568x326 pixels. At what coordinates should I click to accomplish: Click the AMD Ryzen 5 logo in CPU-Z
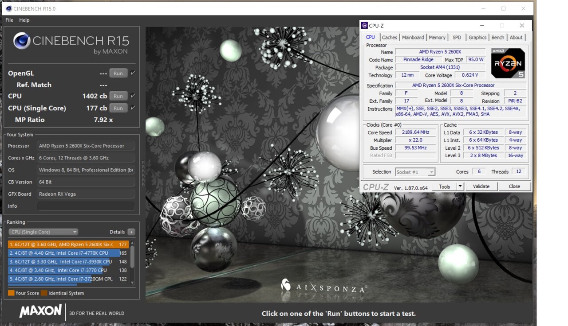(508, 63)
